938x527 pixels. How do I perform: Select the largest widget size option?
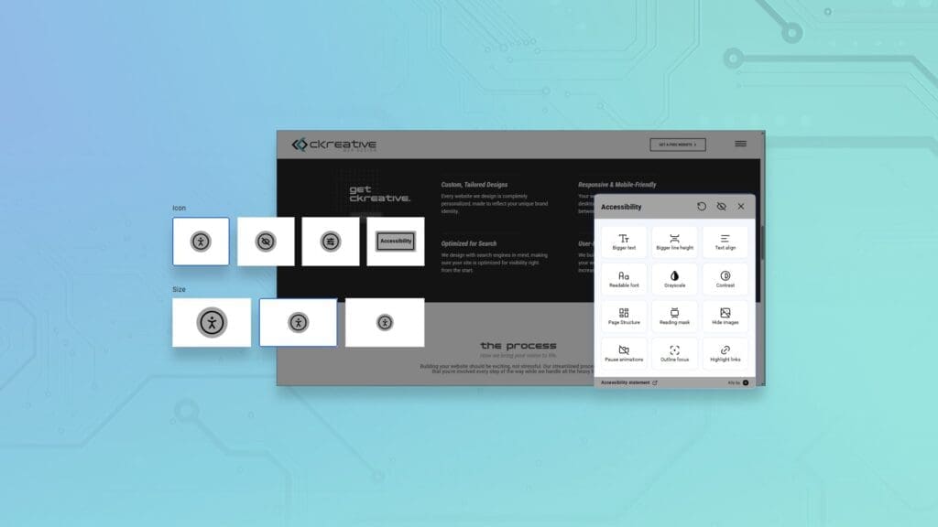coord(212,322)
